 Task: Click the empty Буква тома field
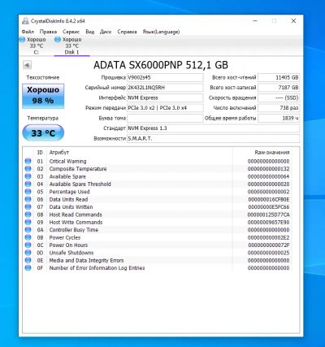click(165, 118)
